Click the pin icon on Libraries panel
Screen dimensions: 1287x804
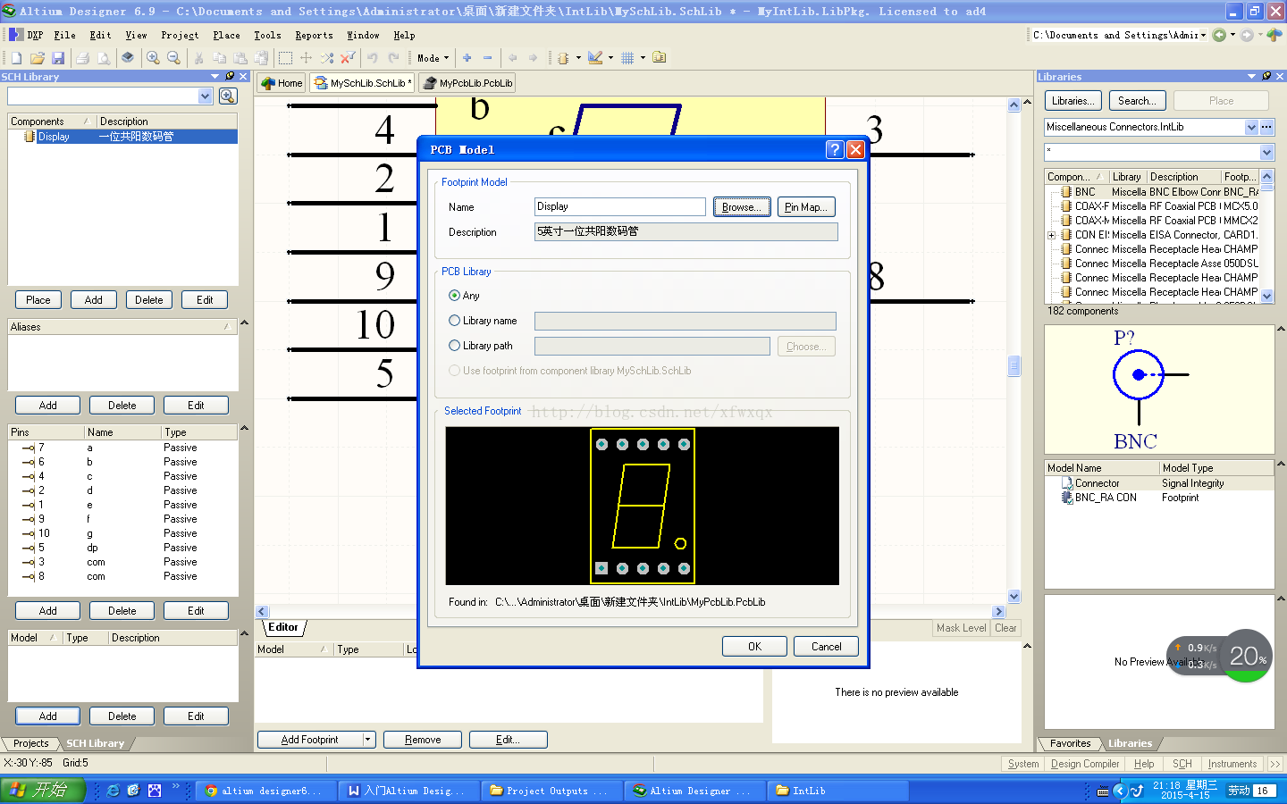[1266, 77]
